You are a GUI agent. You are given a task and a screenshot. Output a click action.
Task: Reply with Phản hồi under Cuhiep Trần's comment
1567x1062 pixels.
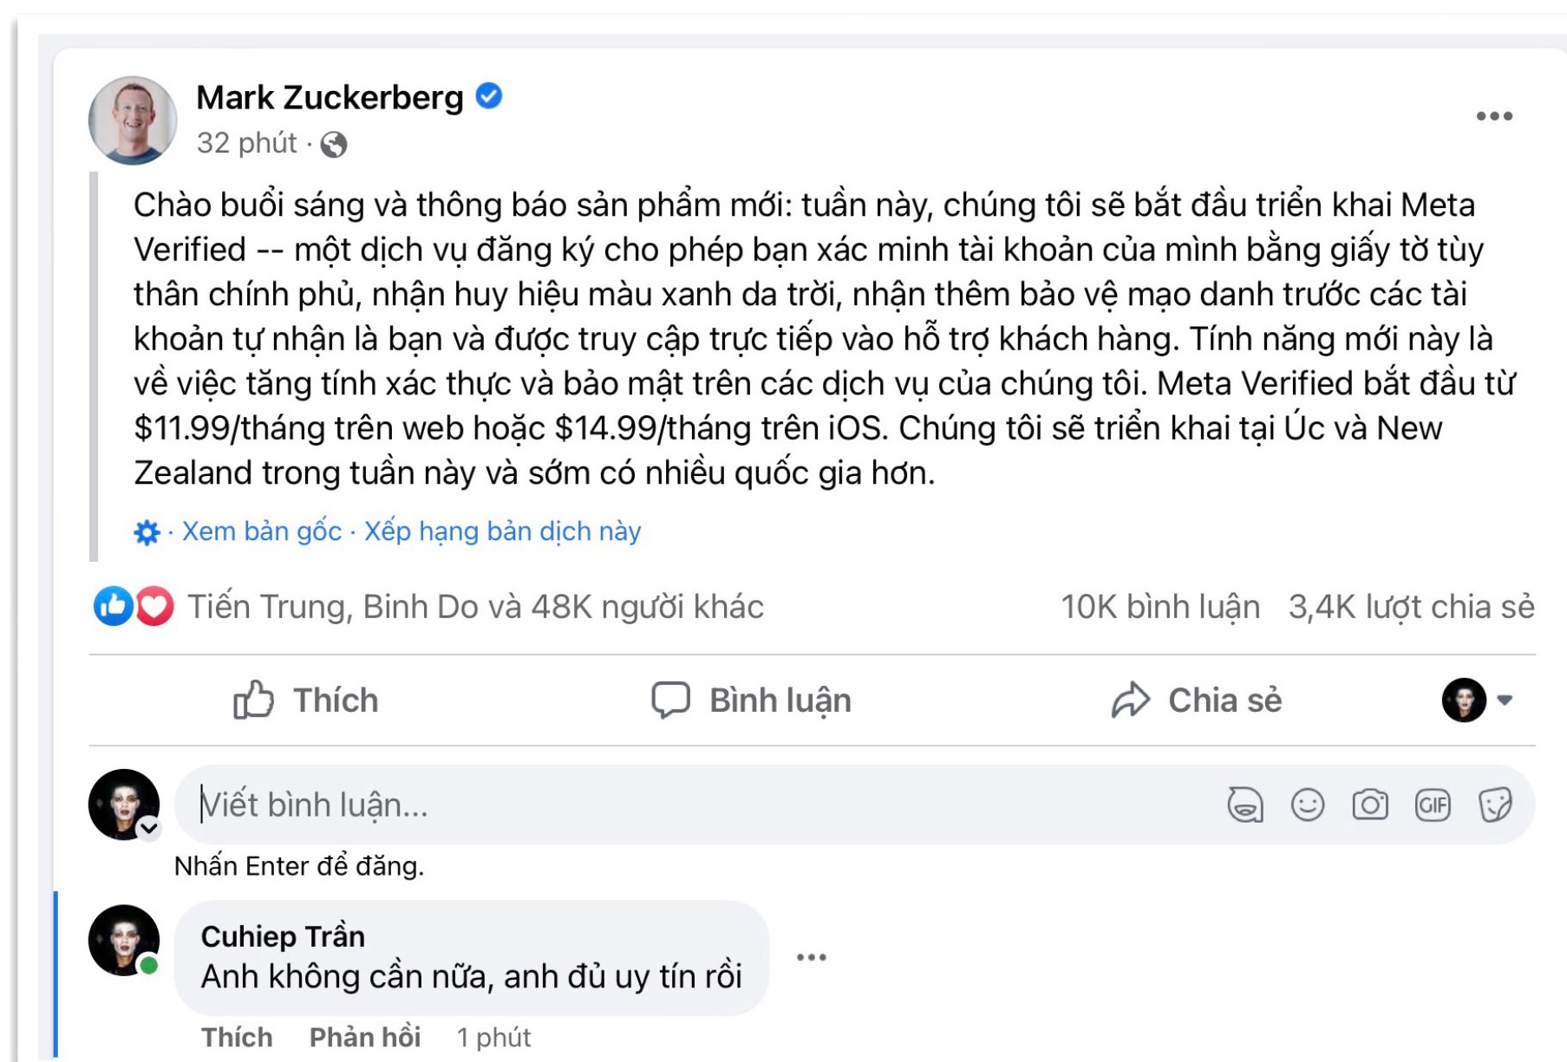click(365, 1036)
